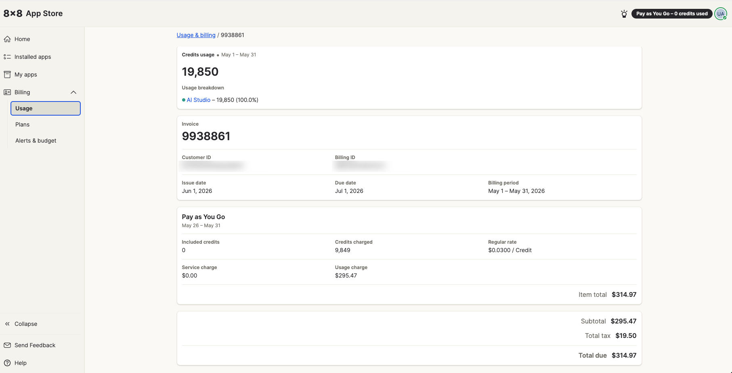Screen dimensions: 732x373
Task: Click the Send Feedback envelope icon
Action: pos(7,345)
